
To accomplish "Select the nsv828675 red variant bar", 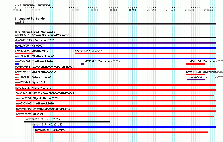I will (122, 132).
